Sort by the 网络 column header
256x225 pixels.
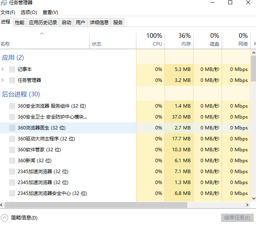(236, 41)
